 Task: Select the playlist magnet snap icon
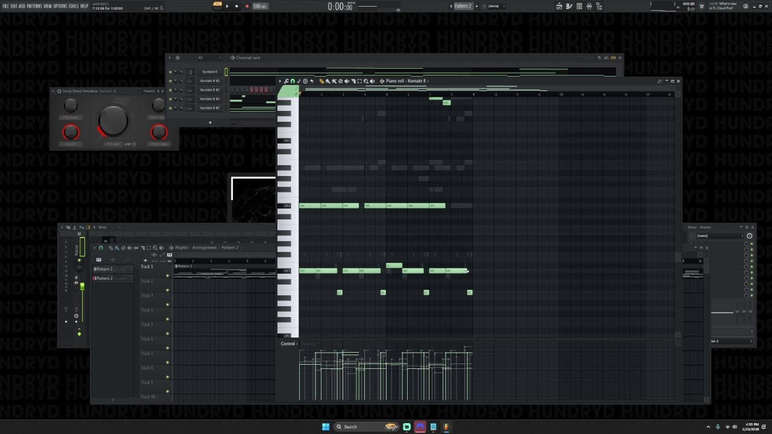[x=101, y=248]
